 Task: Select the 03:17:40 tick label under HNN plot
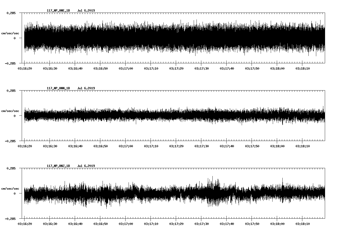coord(227,146)
